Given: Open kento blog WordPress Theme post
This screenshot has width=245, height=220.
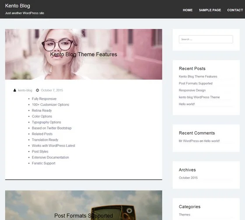Looking at the screenshot, I should click(x=199, y=97).
